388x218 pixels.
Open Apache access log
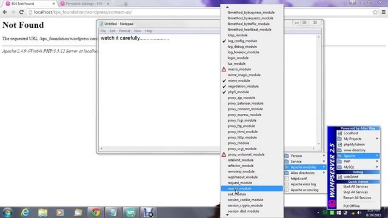click(x=305, y=190)
